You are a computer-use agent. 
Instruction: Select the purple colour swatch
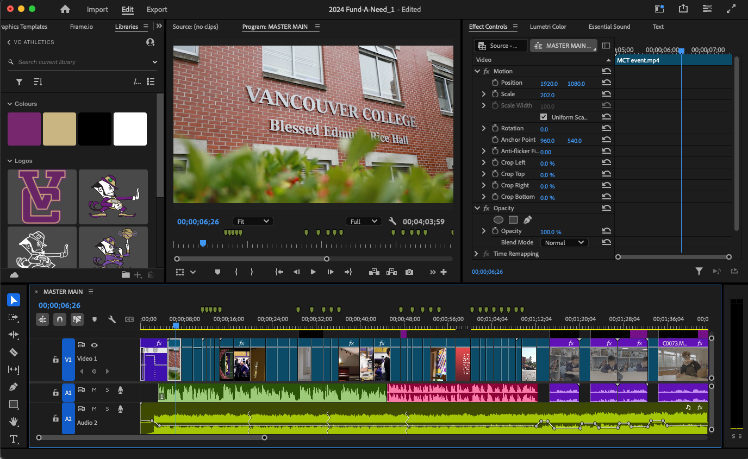[x=24, y=129]
